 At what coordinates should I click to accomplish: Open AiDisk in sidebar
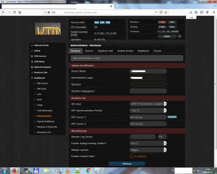point(37,51)
